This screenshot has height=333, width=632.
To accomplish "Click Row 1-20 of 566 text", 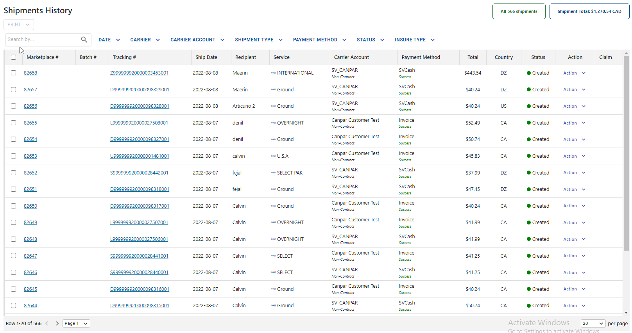I will pos(23,323).
